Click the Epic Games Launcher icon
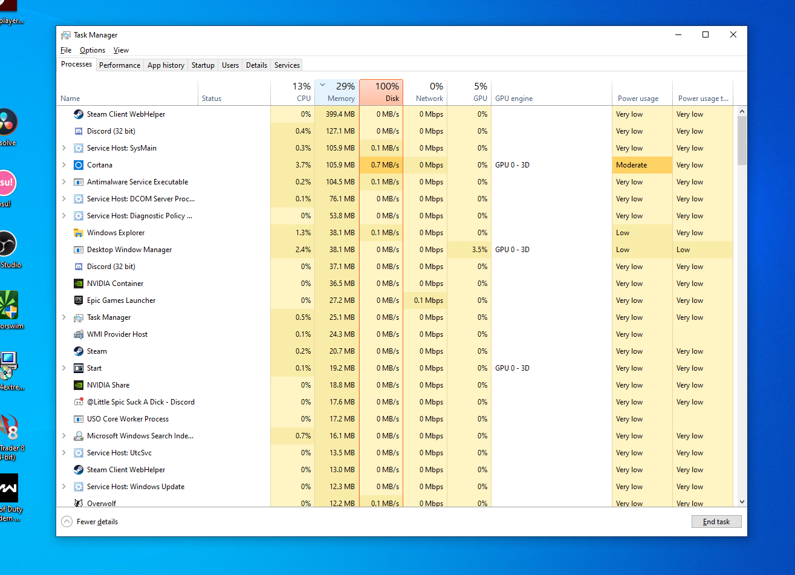 coord(79,300)
